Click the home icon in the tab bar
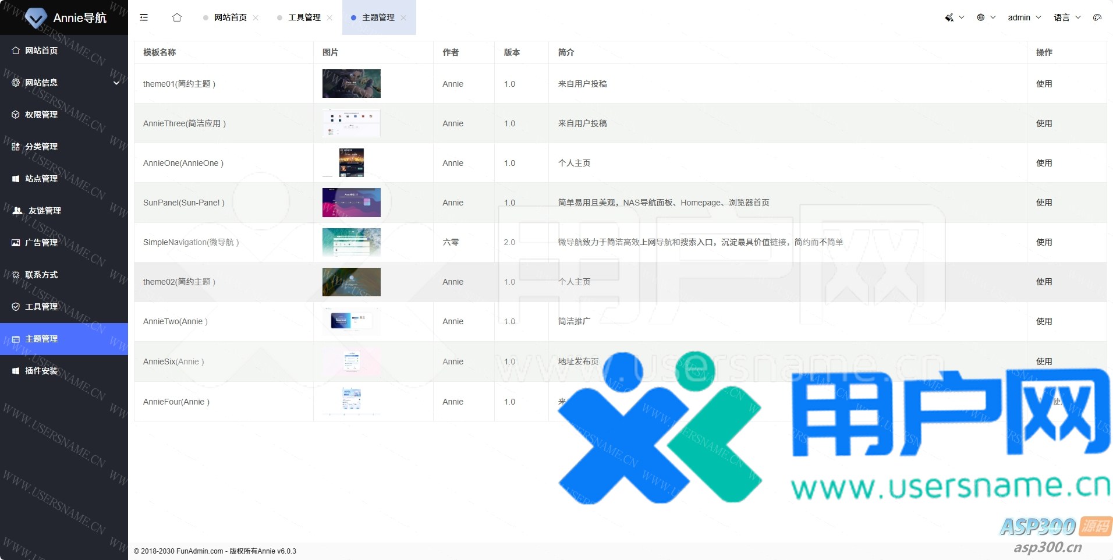The image size is (1113, 560). (x=177, y=17)
